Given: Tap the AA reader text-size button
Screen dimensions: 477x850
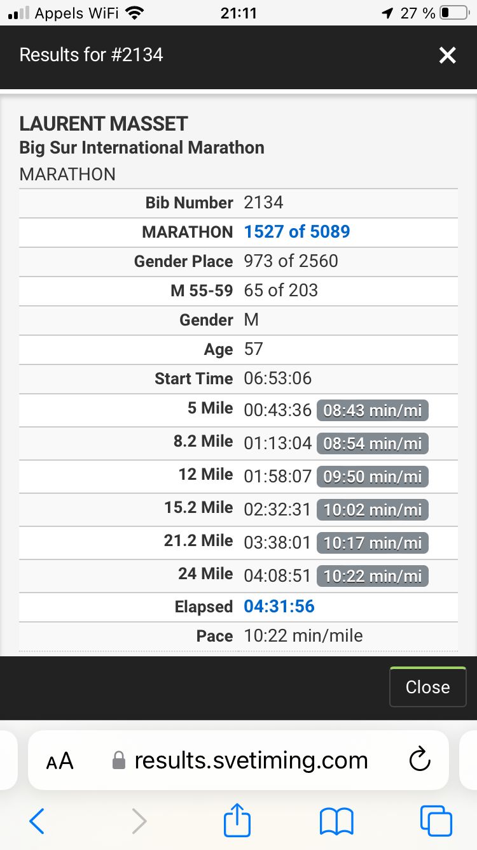Looking at the screenshot, I should tap(60, 761).
